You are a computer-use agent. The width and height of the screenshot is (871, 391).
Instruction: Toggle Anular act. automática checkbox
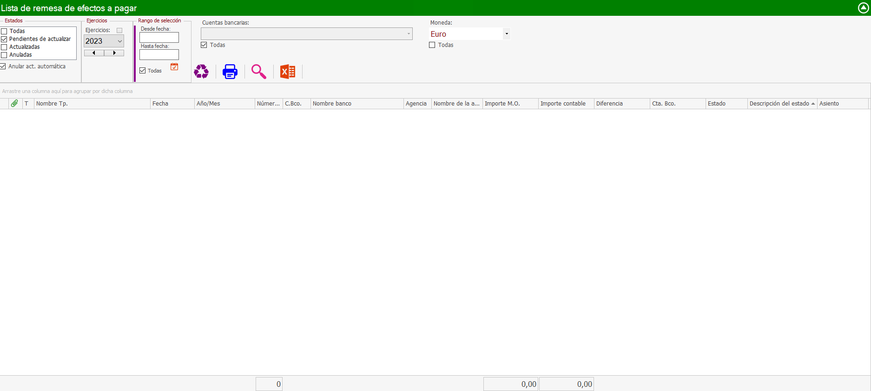click(3, 66)
